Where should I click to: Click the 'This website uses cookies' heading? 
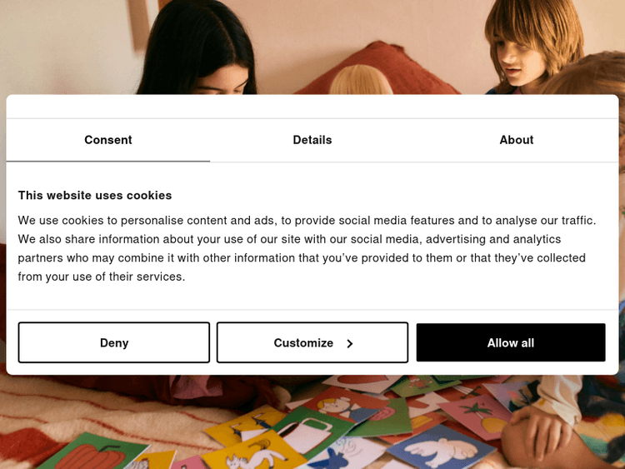pos(95,195)
